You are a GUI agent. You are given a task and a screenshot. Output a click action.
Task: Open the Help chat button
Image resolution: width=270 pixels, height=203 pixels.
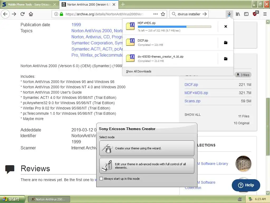tap(246, 185)
